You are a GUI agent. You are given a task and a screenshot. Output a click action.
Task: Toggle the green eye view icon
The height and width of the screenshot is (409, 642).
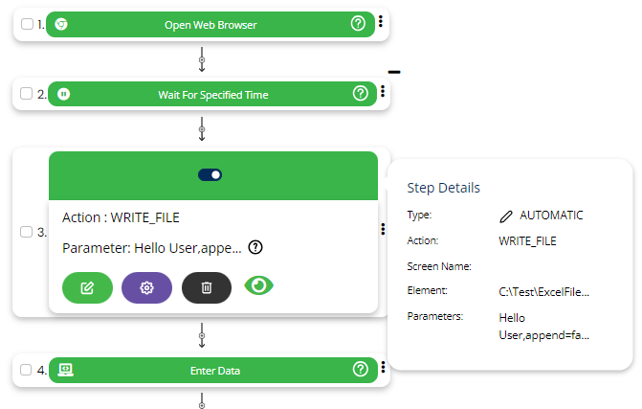259,285
